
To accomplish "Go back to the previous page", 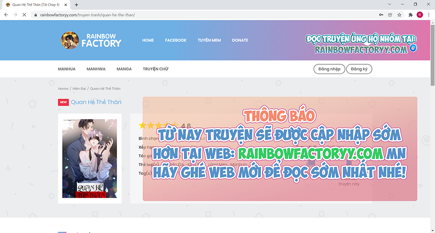I will point(6,14).
